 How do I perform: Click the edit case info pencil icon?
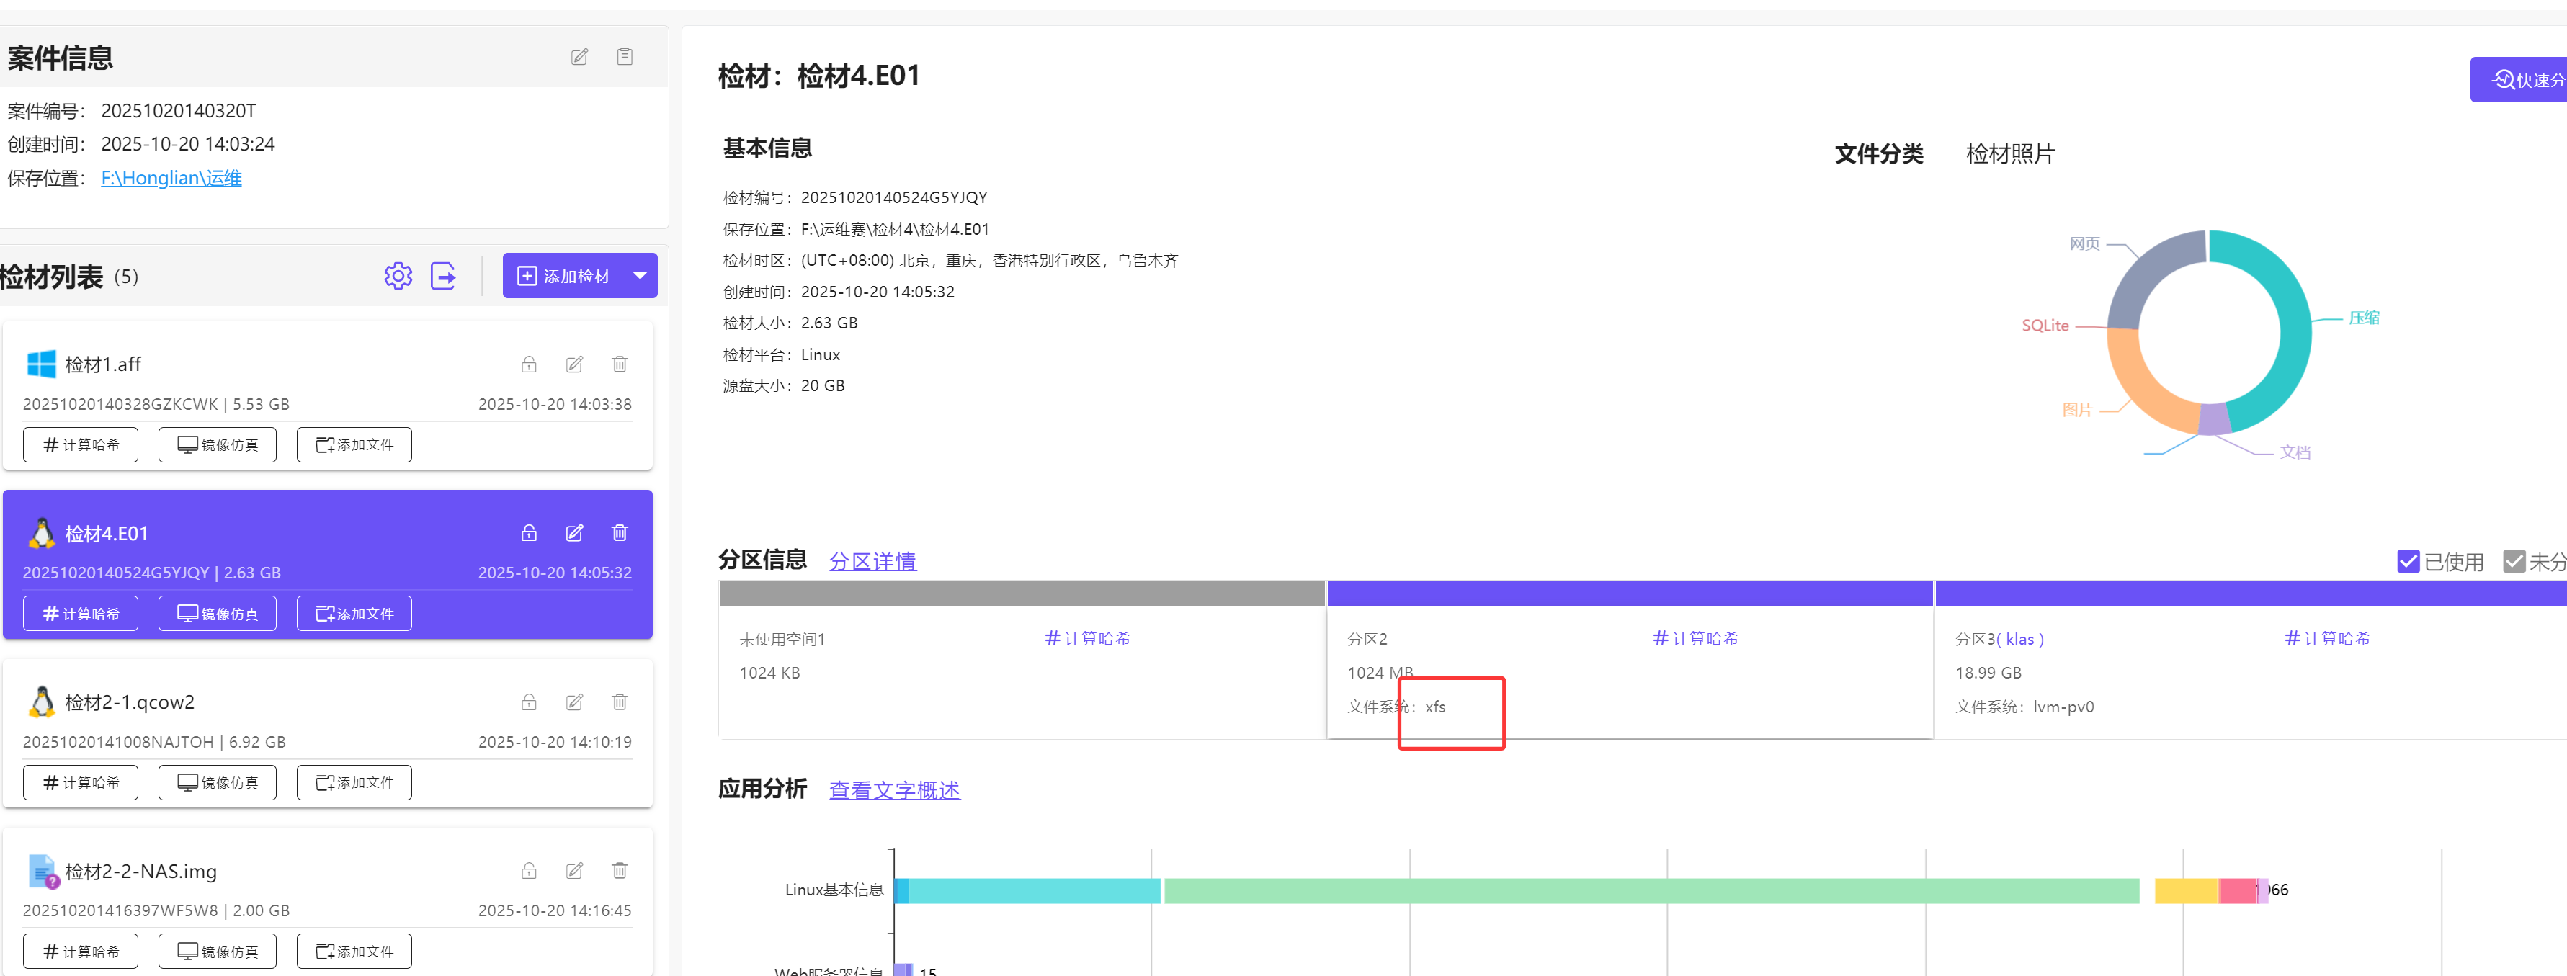pos(579,57)
